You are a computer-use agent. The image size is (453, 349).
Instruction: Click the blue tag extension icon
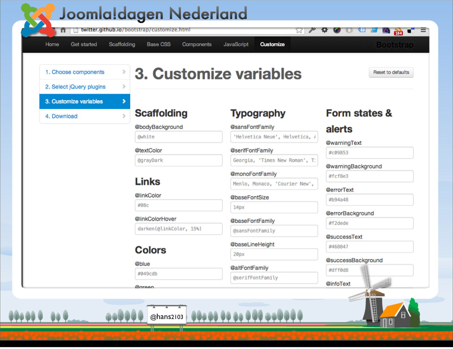pos(362,30)
